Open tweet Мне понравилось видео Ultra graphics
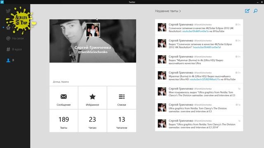This screenshot has width=264, height=148. tap(199, 91)
